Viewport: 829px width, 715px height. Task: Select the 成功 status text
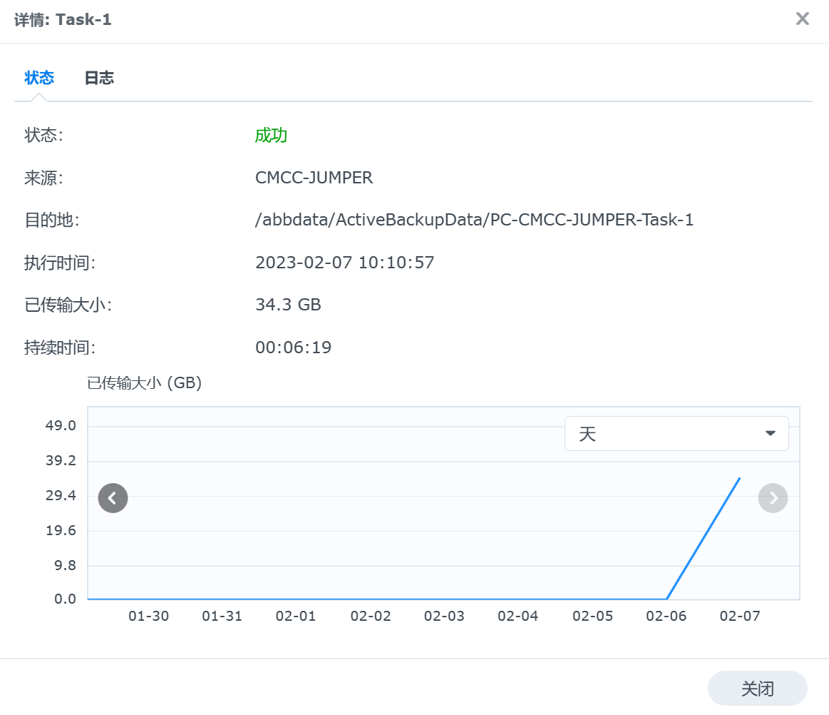271,136
